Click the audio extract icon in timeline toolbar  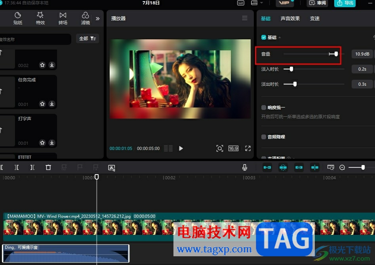[111, 168]
